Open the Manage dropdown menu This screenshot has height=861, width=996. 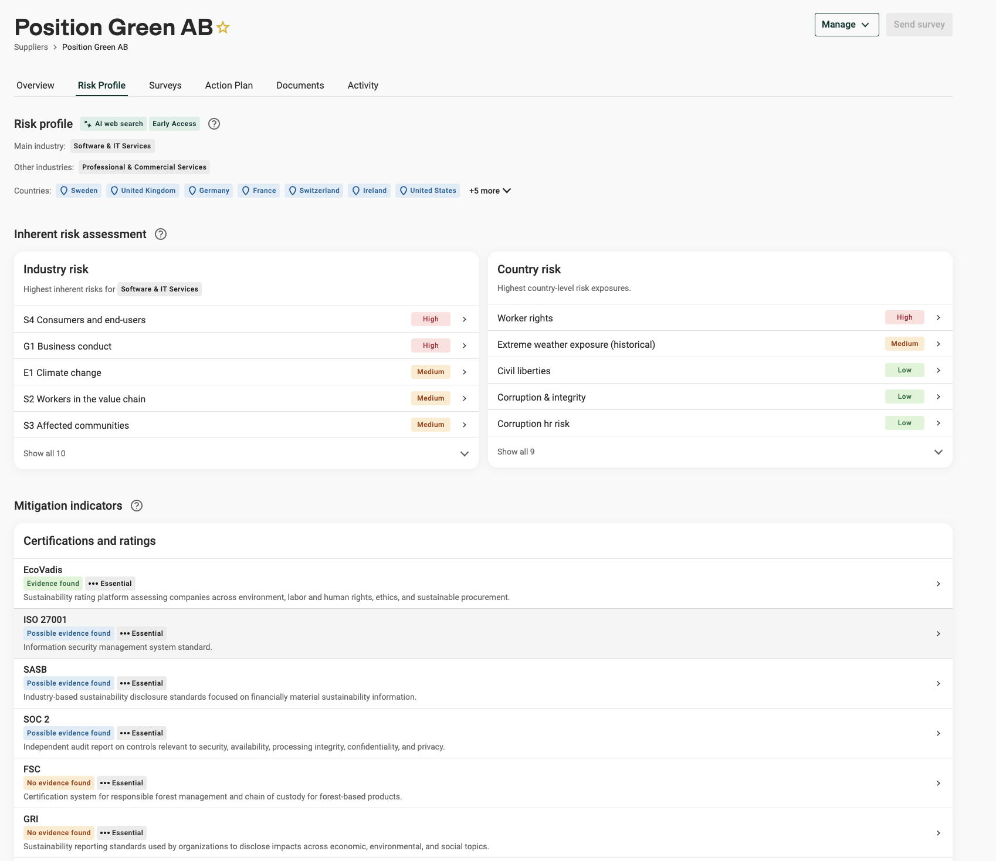click(846, 25)
